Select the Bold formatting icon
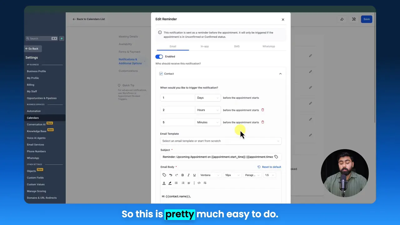The image size is (400, 225). pyautogui.click(x=182, y=175)
